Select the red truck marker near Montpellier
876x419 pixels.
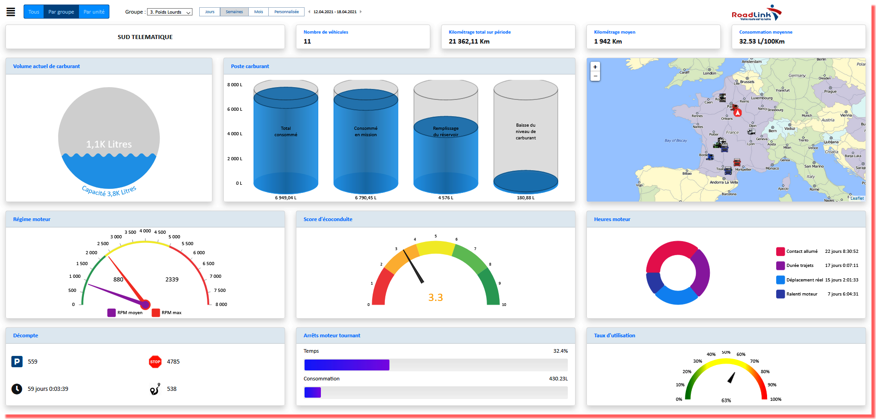click(x=737, y=162)
